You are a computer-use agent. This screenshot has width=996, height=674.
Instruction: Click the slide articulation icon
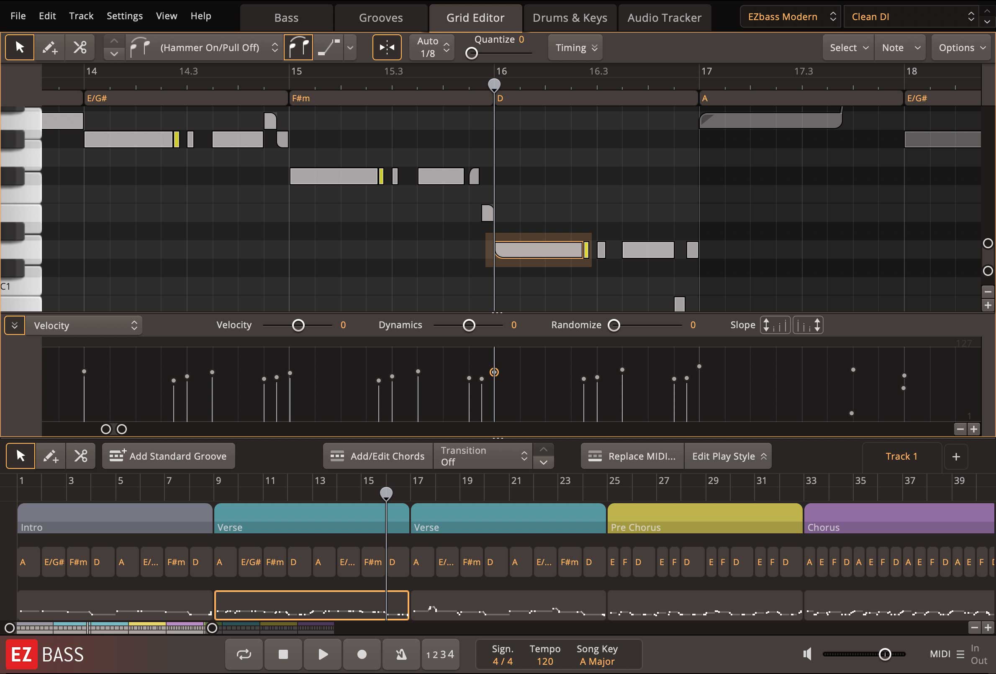pyautogui.click(x=328, y=47)
